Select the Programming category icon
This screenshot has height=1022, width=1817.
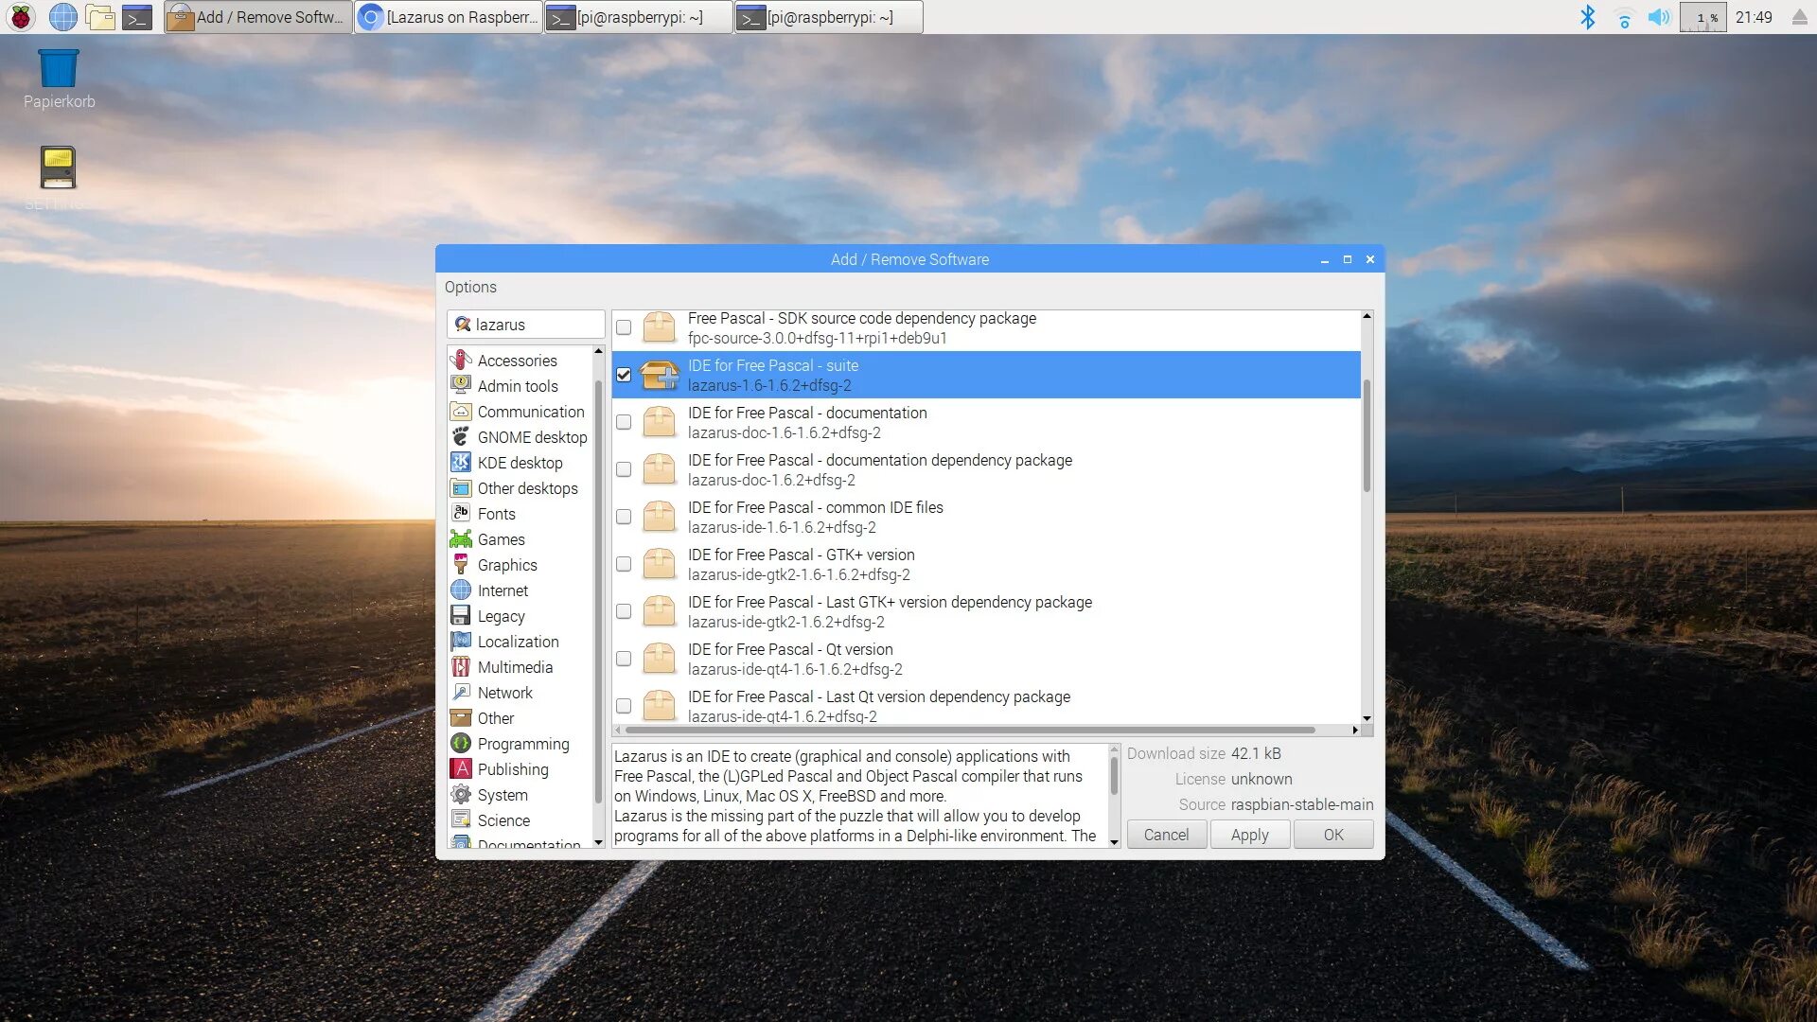coord(462,744)
